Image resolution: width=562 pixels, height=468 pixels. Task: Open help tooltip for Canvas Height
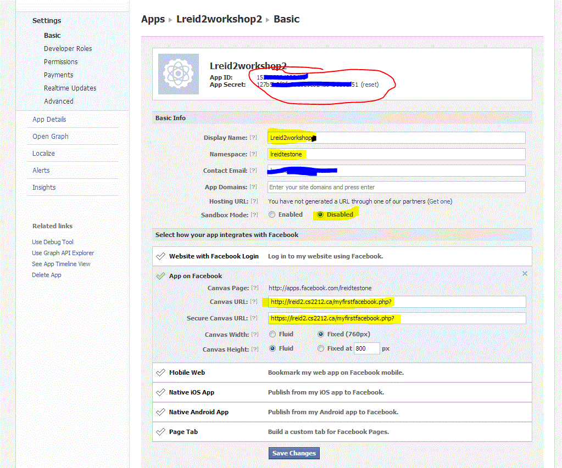[255, 349]
